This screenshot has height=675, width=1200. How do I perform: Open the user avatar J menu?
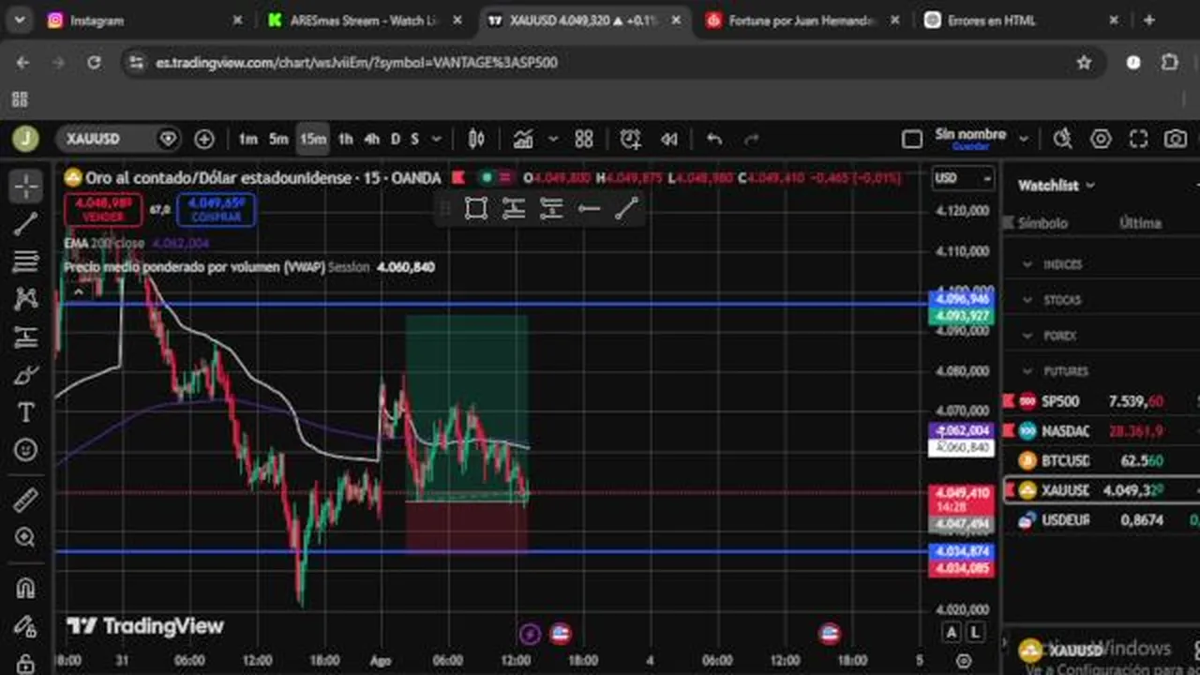coord(25,139)
